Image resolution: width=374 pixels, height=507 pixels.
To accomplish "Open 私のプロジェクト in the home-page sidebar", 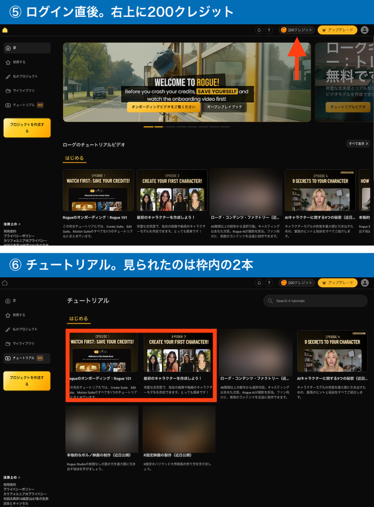I will (22, 77).
